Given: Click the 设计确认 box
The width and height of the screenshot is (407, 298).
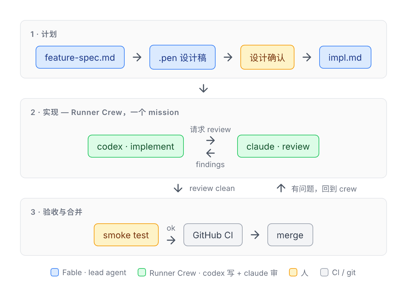Looking at the screenshot, I should point(267,57).
